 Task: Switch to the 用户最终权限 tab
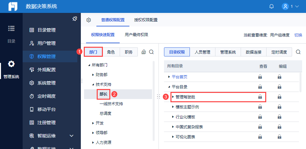[137, 35]
